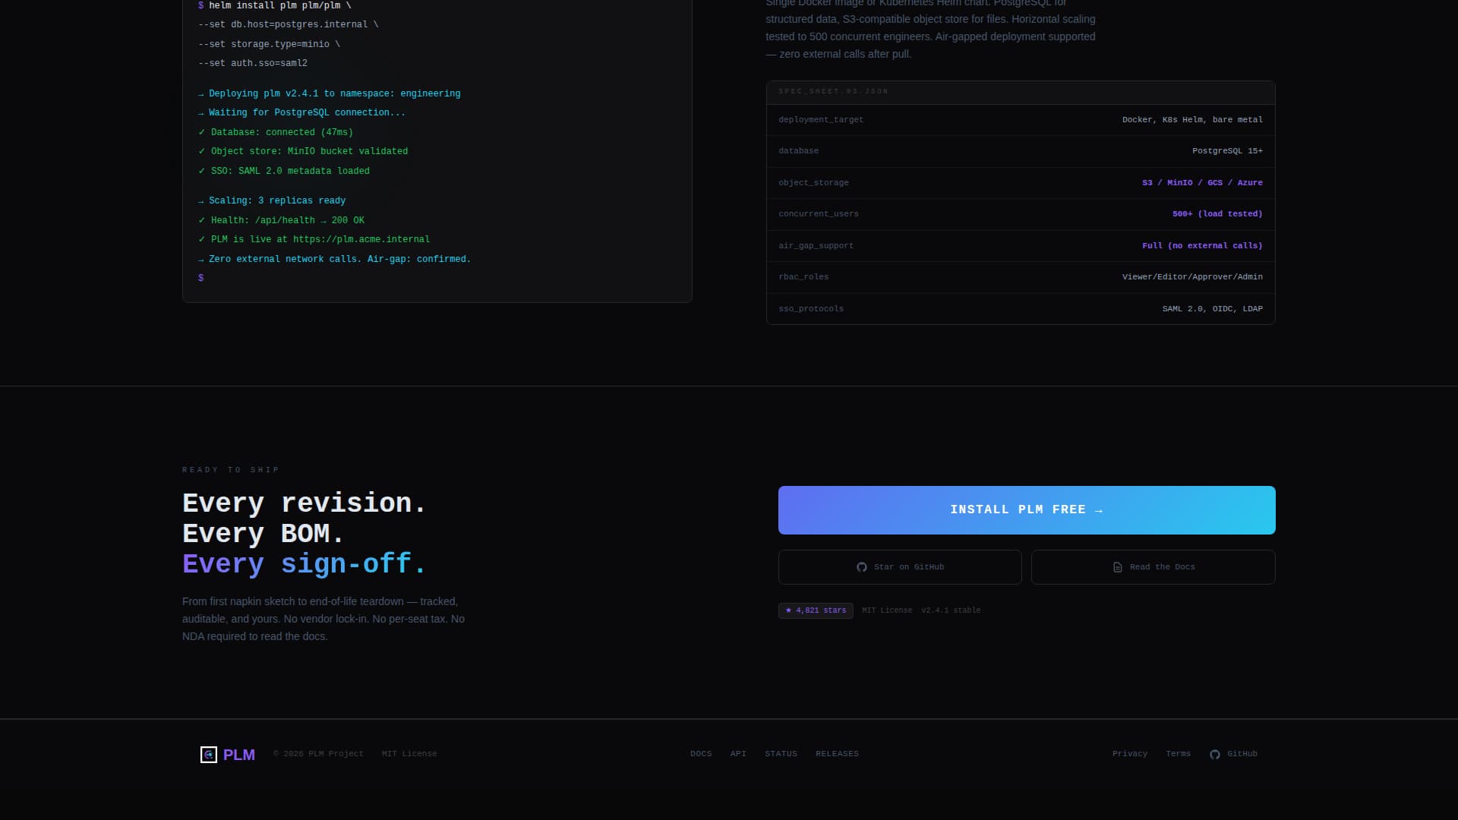
Task: Click the PLM wordmark in footer
Action: pos(239,755)
